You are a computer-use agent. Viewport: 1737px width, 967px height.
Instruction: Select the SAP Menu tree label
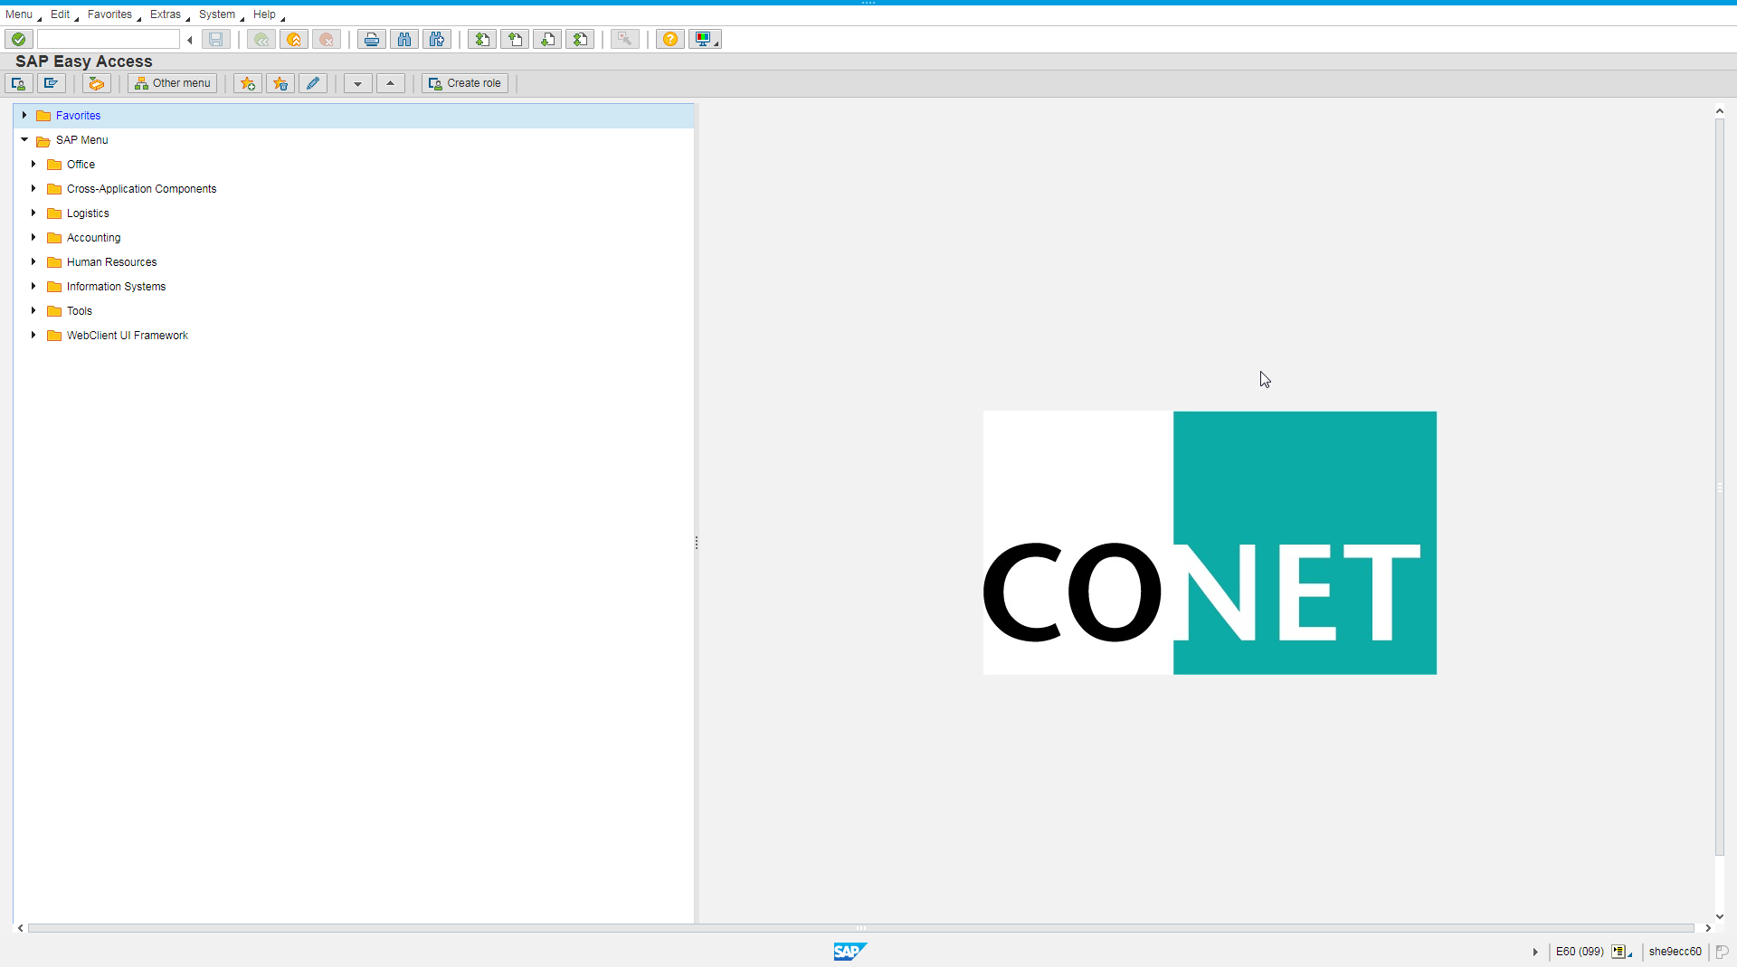[81, 140]
